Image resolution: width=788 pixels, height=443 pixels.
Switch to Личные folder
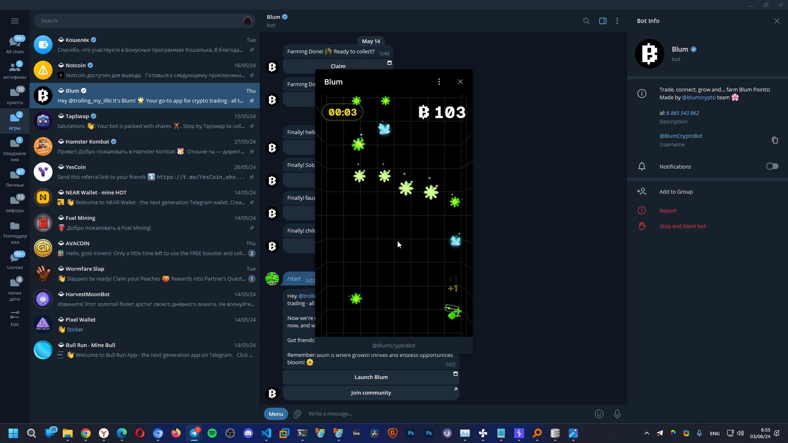(15, 178)
